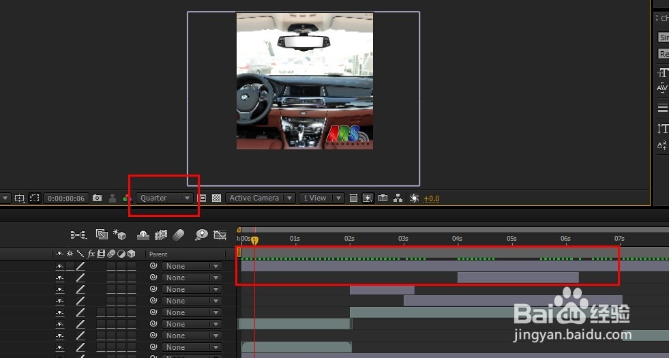
Task: Enable 3D switch on third layer row
Action: coord(132,289)
